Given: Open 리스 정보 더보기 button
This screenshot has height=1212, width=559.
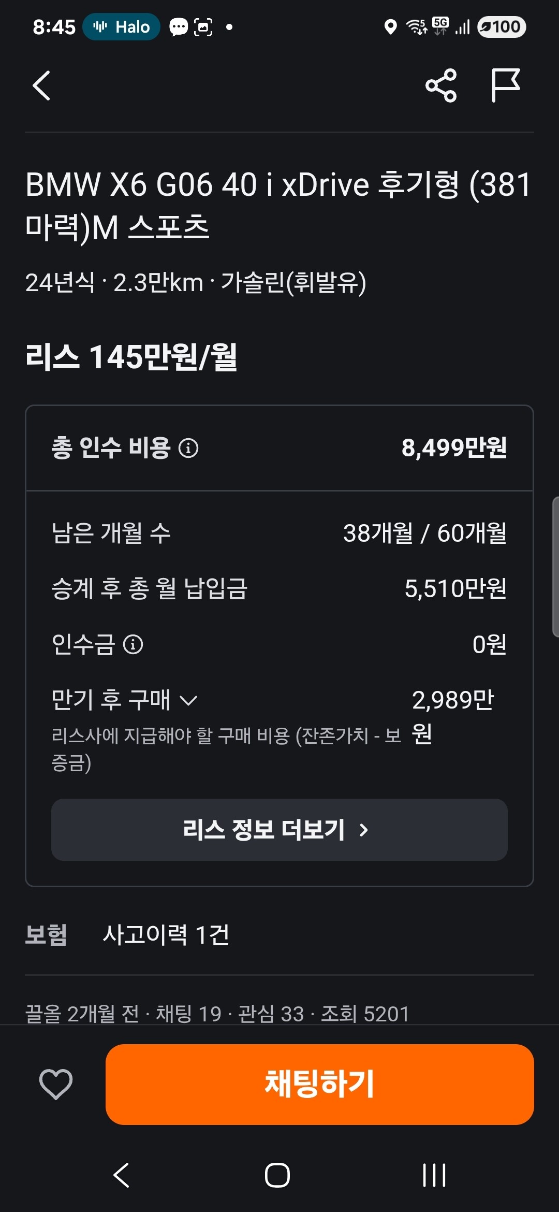Looking at the screenshot, I should click(279, 830).
